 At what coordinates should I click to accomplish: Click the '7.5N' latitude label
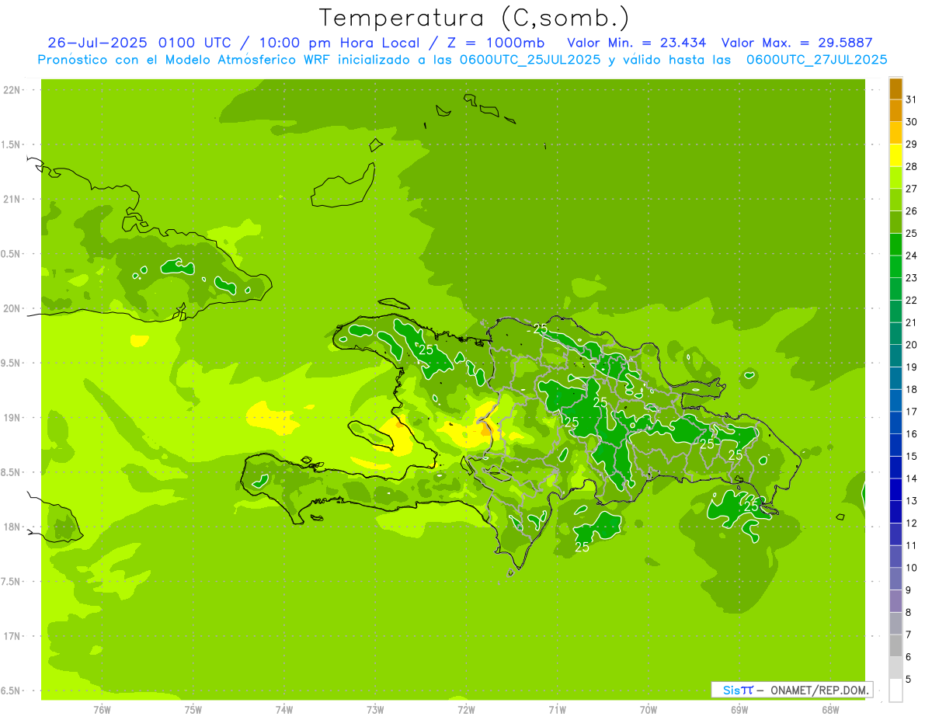click(12, 582)
